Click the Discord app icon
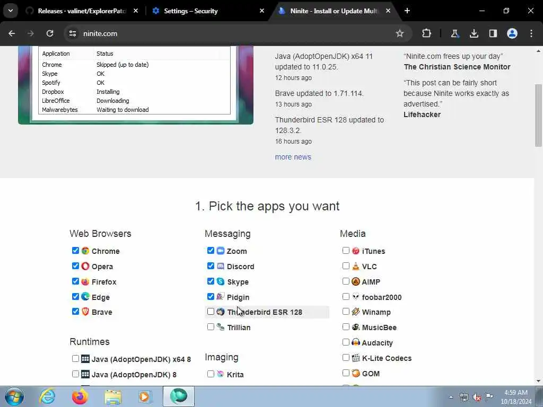Screen dimensions: 543x407 coord(221,266)
